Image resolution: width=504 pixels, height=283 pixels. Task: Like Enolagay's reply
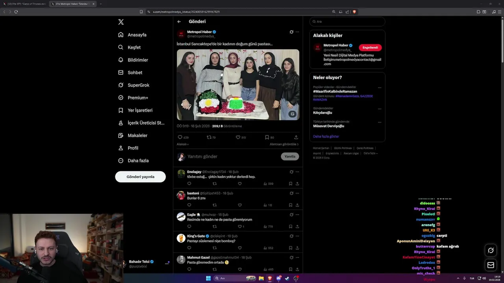[239, 184]
